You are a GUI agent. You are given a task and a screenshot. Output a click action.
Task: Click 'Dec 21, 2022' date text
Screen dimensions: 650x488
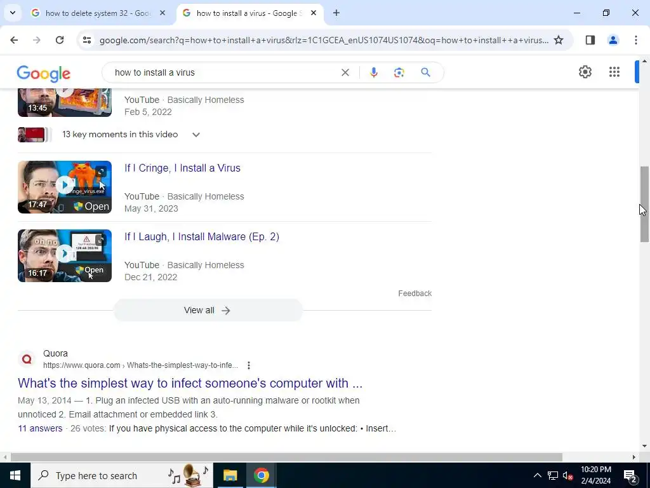coord(151,277)
